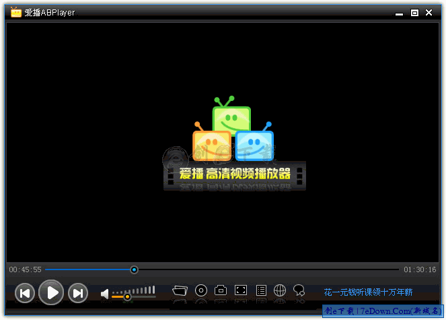Mute audio via the speaker icon

pos(105,294)
